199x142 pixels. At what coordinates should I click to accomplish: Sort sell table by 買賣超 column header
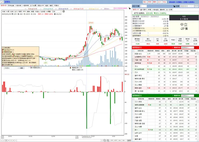click(158, 99)
